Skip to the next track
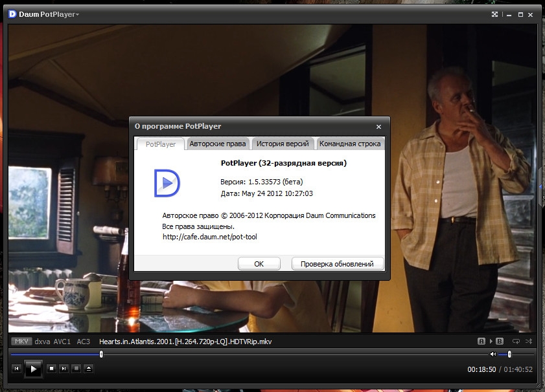The height and width of the screenshot is (392, 545). tap(64, 369)
